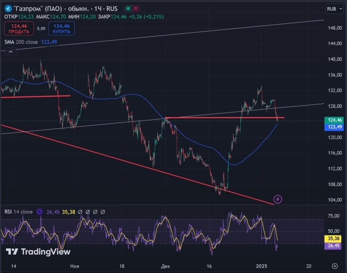
Task: Collapse the indicator legend with the chevron
Action: pyautogui.click(x=10, y=52)
